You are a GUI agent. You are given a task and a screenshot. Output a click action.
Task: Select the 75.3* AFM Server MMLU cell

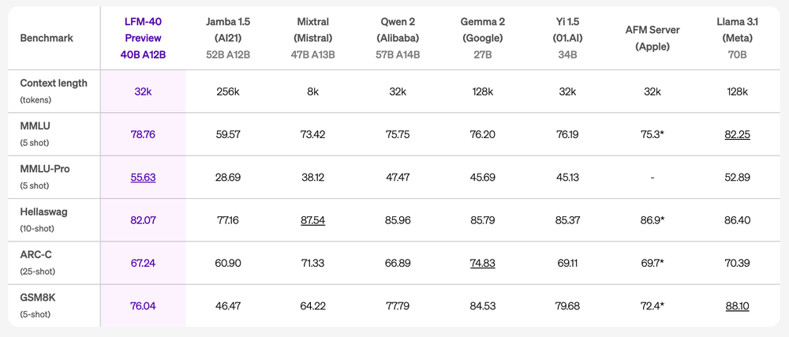653,134
